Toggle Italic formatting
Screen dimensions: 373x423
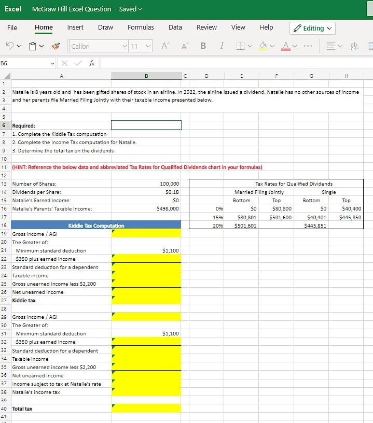tap(222, 46)
